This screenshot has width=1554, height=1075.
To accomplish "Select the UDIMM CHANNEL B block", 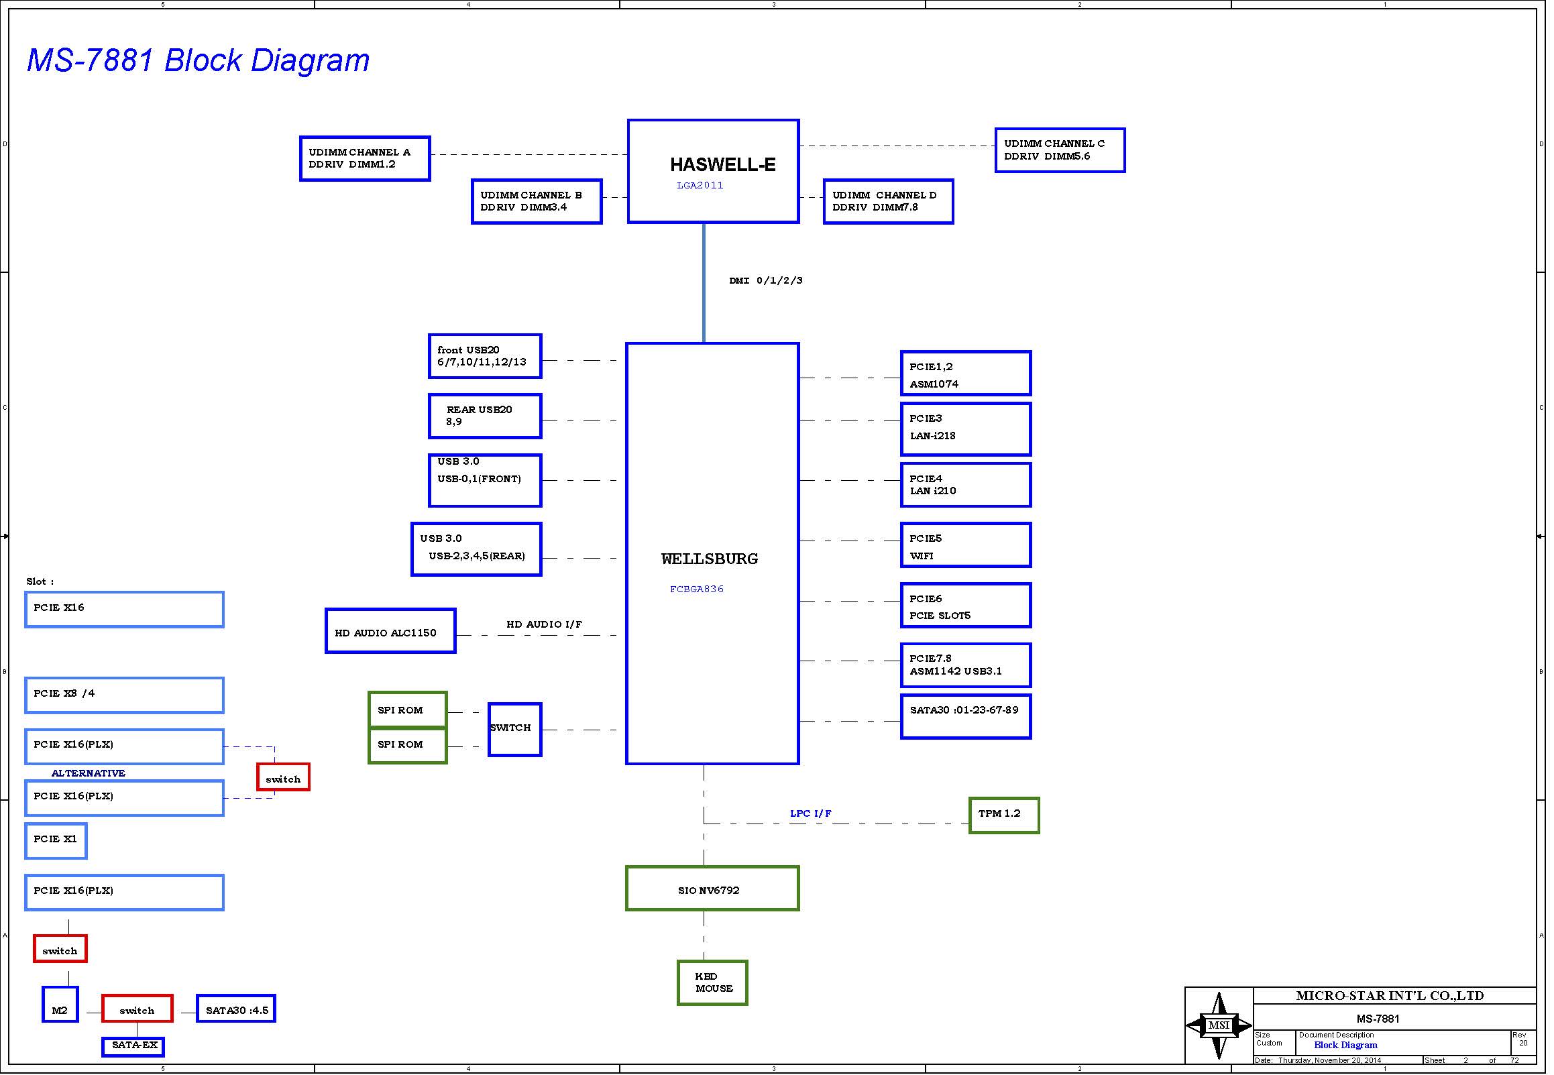I will click(536, 201).
